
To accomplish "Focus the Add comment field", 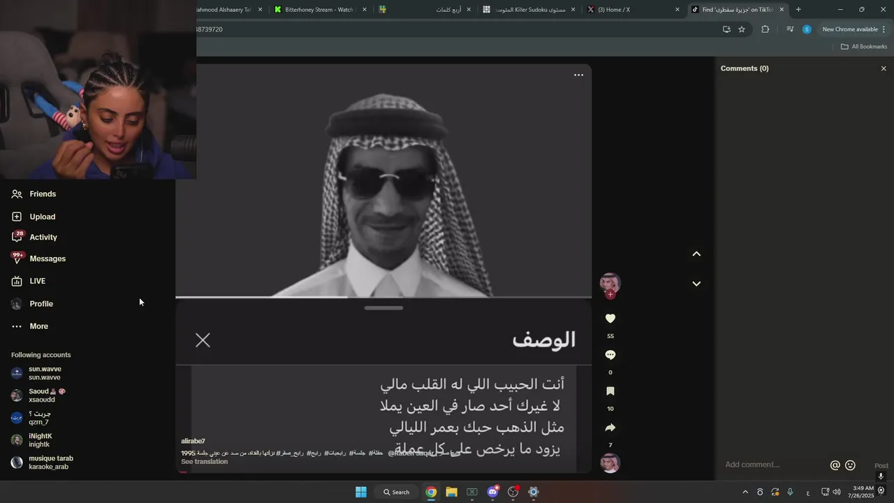I will pyautogui.click(x=773, y=465).
